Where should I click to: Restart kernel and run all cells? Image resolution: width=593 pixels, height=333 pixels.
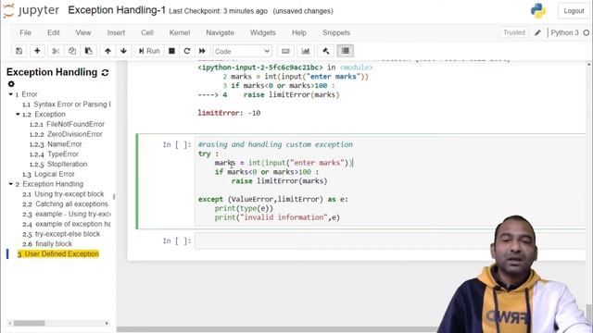pyautogui.click(x=202, y=51)
